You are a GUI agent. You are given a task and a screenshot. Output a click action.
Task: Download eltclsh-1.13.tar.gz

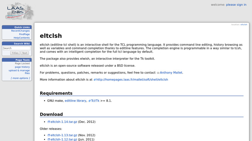64,135
